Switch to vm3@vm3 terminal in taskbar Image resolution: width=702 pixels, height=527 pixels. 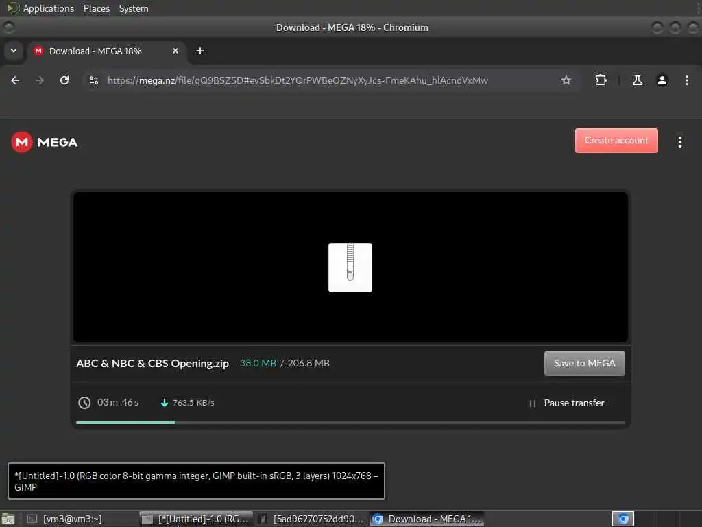[81, 519]
